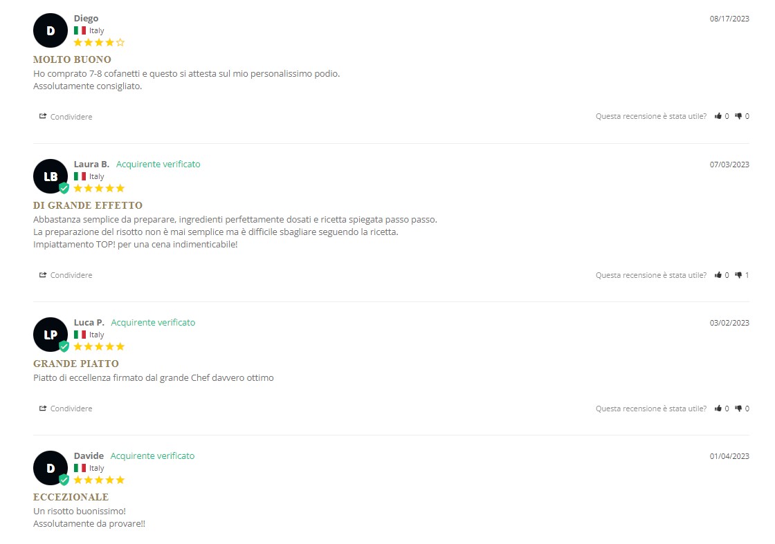Click share icon under Laura B.'s review
This screenshot has height=544, width=775.
(43, 275)
